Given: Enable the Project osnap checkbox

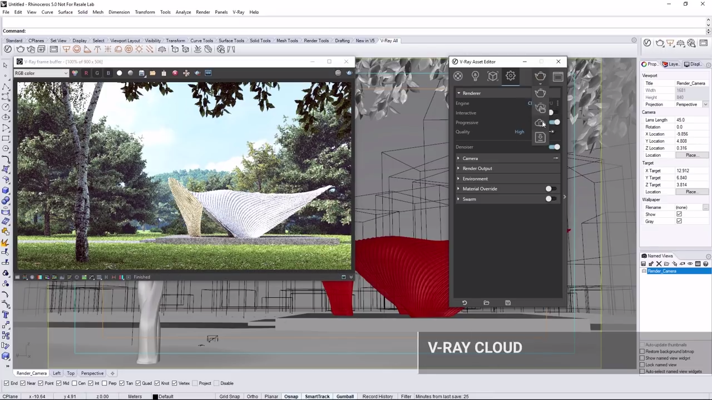Looking at the screenshot, I should pos(195,383).
